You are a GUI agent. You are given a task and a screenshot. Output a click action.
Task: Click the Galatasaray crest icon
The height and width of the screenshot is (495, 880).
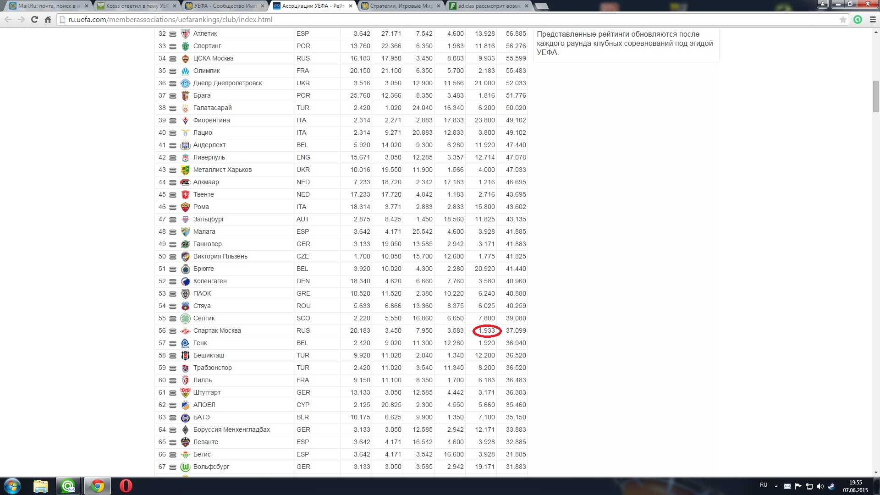pyautogui.click(x=185, y=108)
